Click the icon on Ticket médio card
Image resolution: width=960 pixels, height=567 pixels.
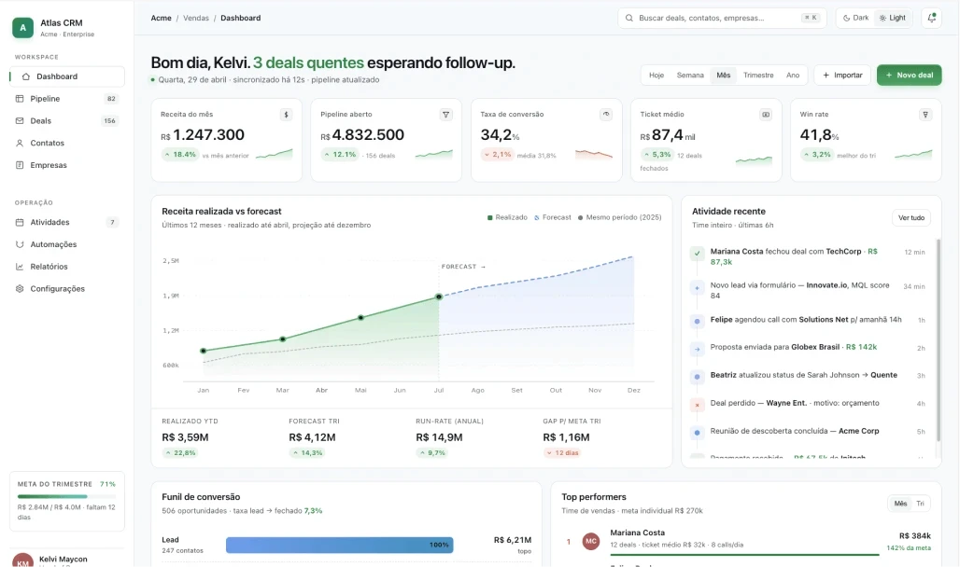(766, 115)
